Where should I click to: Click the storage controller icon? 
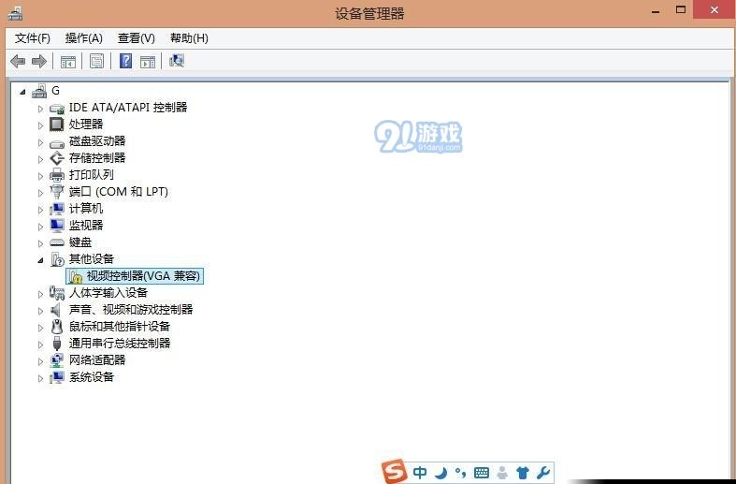[x=57, y=158]
